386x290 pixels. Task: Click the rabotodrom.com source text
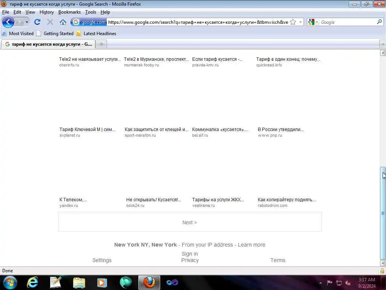(x=273, y=205)
